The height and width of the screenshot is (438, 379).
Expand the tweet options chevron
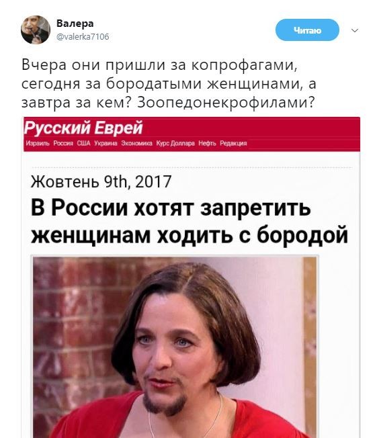click(355, 30)
